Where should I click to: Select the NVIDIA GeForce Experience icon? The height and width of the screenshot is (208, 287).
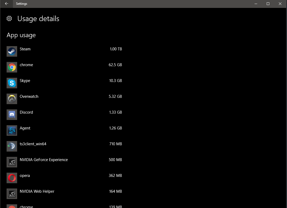coord(12,162)
